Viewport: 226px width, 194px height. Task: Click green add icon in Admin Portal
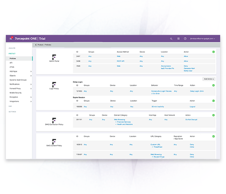[x=213, y=52]
